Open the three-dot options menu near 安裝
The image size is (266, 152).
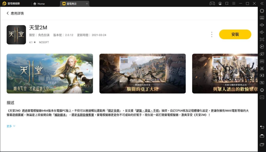tap(212, 35)
